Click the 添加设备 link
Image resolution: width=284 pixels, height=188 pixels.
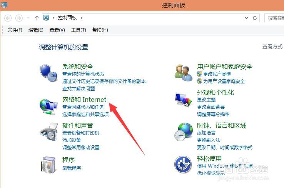[x=72, y=140]
